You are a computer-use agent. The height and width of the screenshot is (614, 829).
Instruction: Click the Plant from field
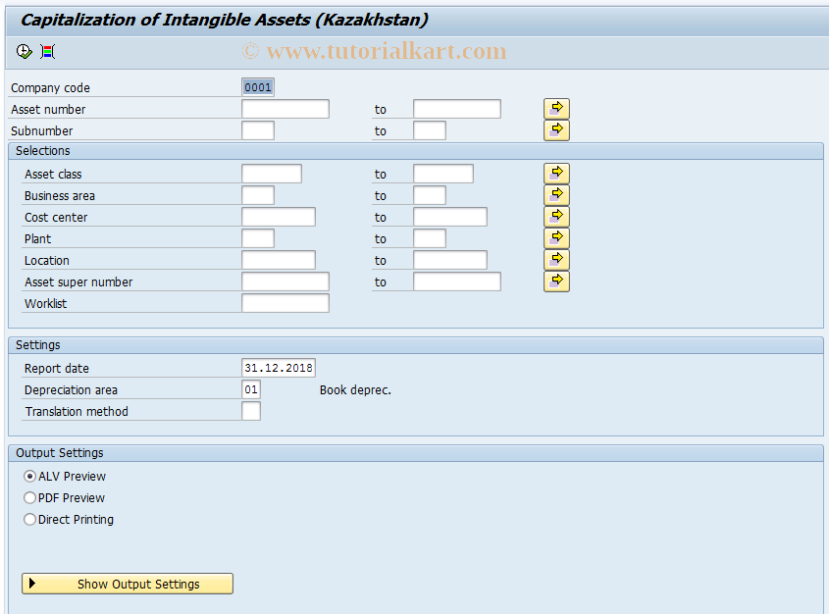(258, 239)
